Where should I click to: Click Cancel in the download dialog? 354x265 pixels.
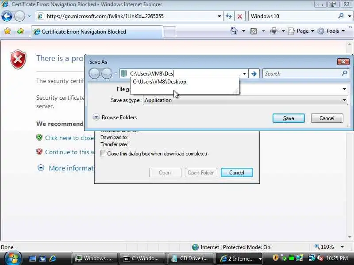(x=237, y=173)
